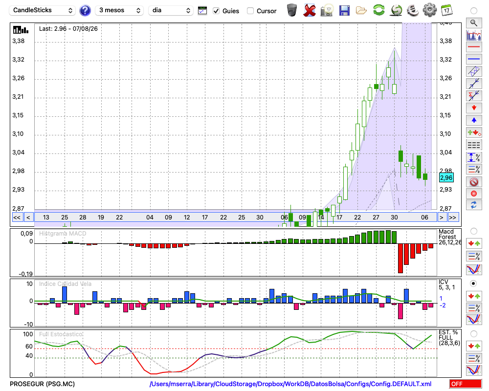Open the CandleSticks chart type dropdown
The width and height of the screenshot is (489, 391).
click(x=43, y=10)
